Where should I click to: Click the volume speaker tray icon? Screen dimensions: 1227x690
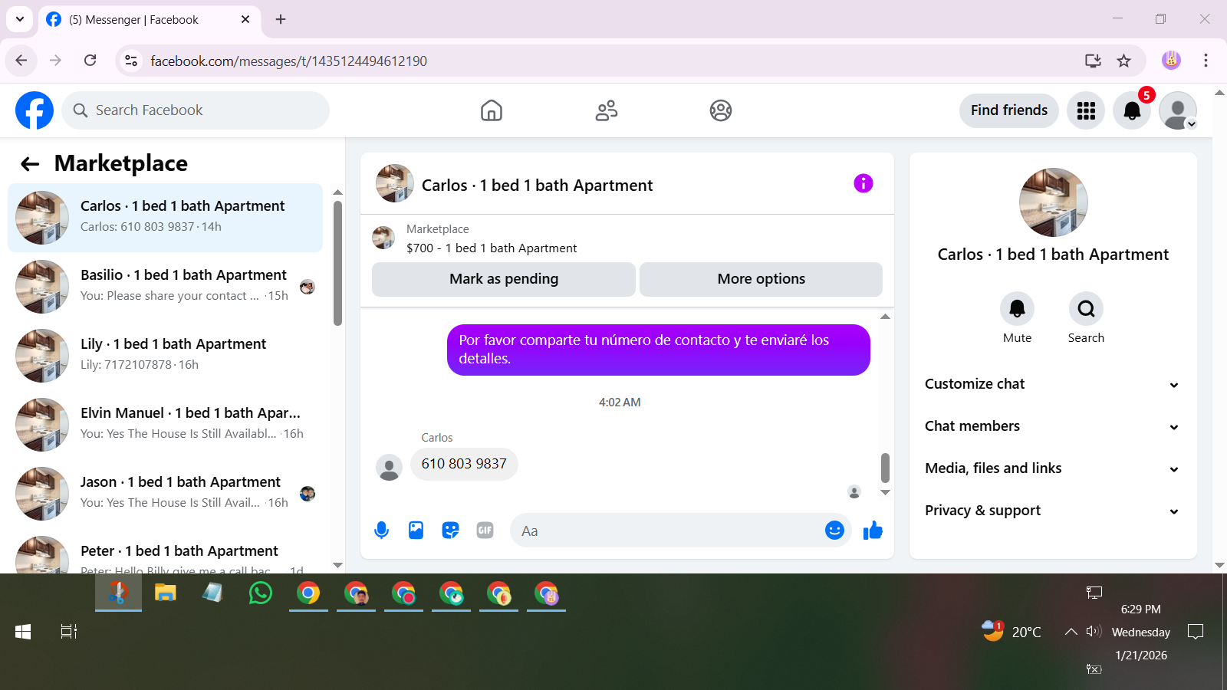(x=1094, y=632)
